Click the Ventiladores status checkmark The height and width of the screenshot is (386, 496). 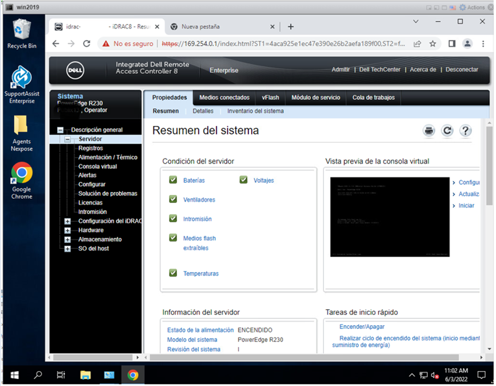coord(173,199)
